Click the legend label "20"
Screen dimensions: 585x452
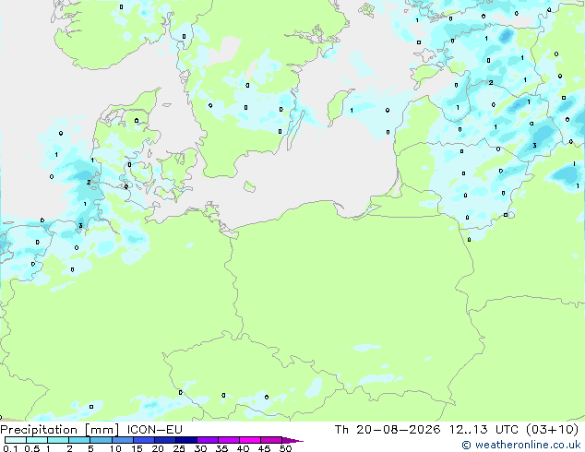(158, 448)
